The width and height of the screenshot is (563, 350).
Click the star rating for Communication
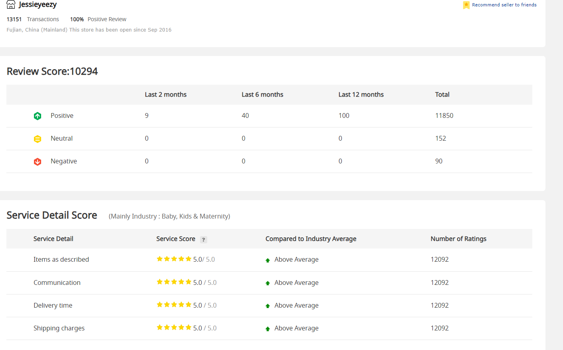pos(174,282)
